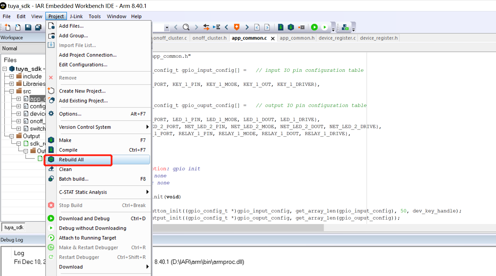
Task: Switch to the onoff_cluster.c tab
Action: point(170,38)
